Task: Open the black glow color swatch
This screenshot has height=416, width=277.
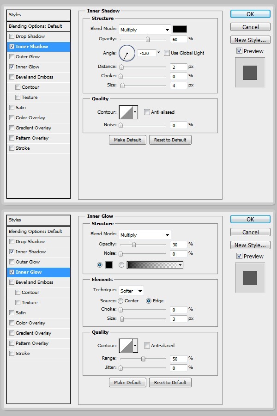Action: (x=109, y=265)
